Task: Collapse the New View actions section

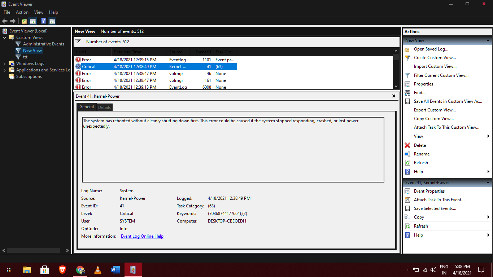Action: click(x=488, y=40)
